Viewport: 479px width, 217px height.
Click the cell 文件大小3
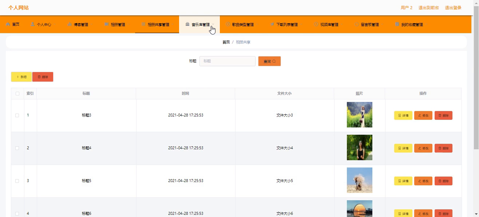[285, 115]
